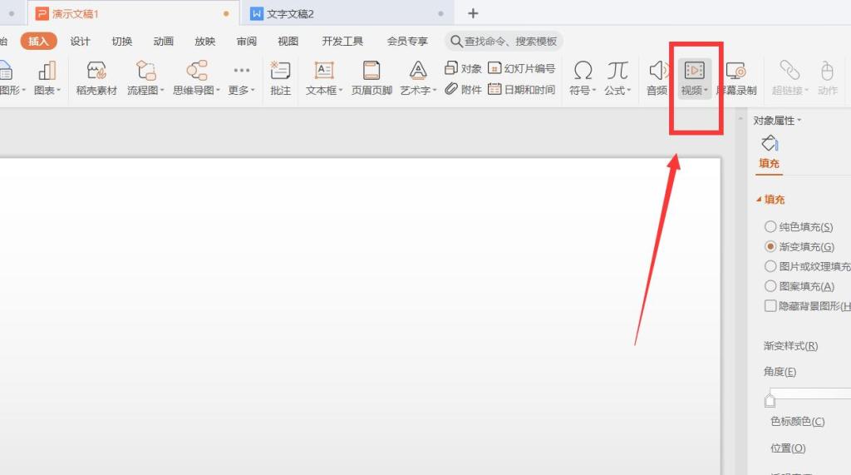Expand the 图表 dropdown arrow
The height and width of the screenshot is (475, 851).
point(59,90)
